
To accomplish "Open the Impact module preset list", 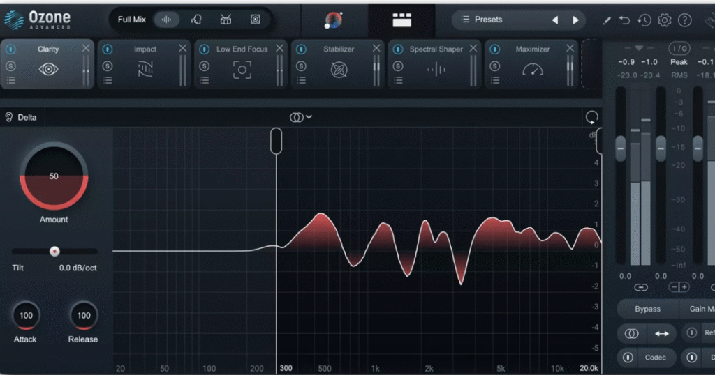I will tap(108, 81).
